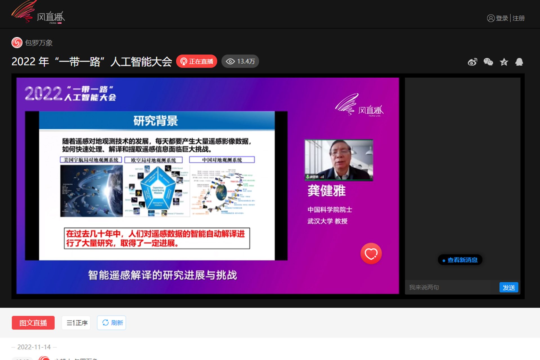Image resolution: width=540 pixels, height=360 pixels.
Task: Open the 包罗万象 channel avatar
Action: point(17,43)
